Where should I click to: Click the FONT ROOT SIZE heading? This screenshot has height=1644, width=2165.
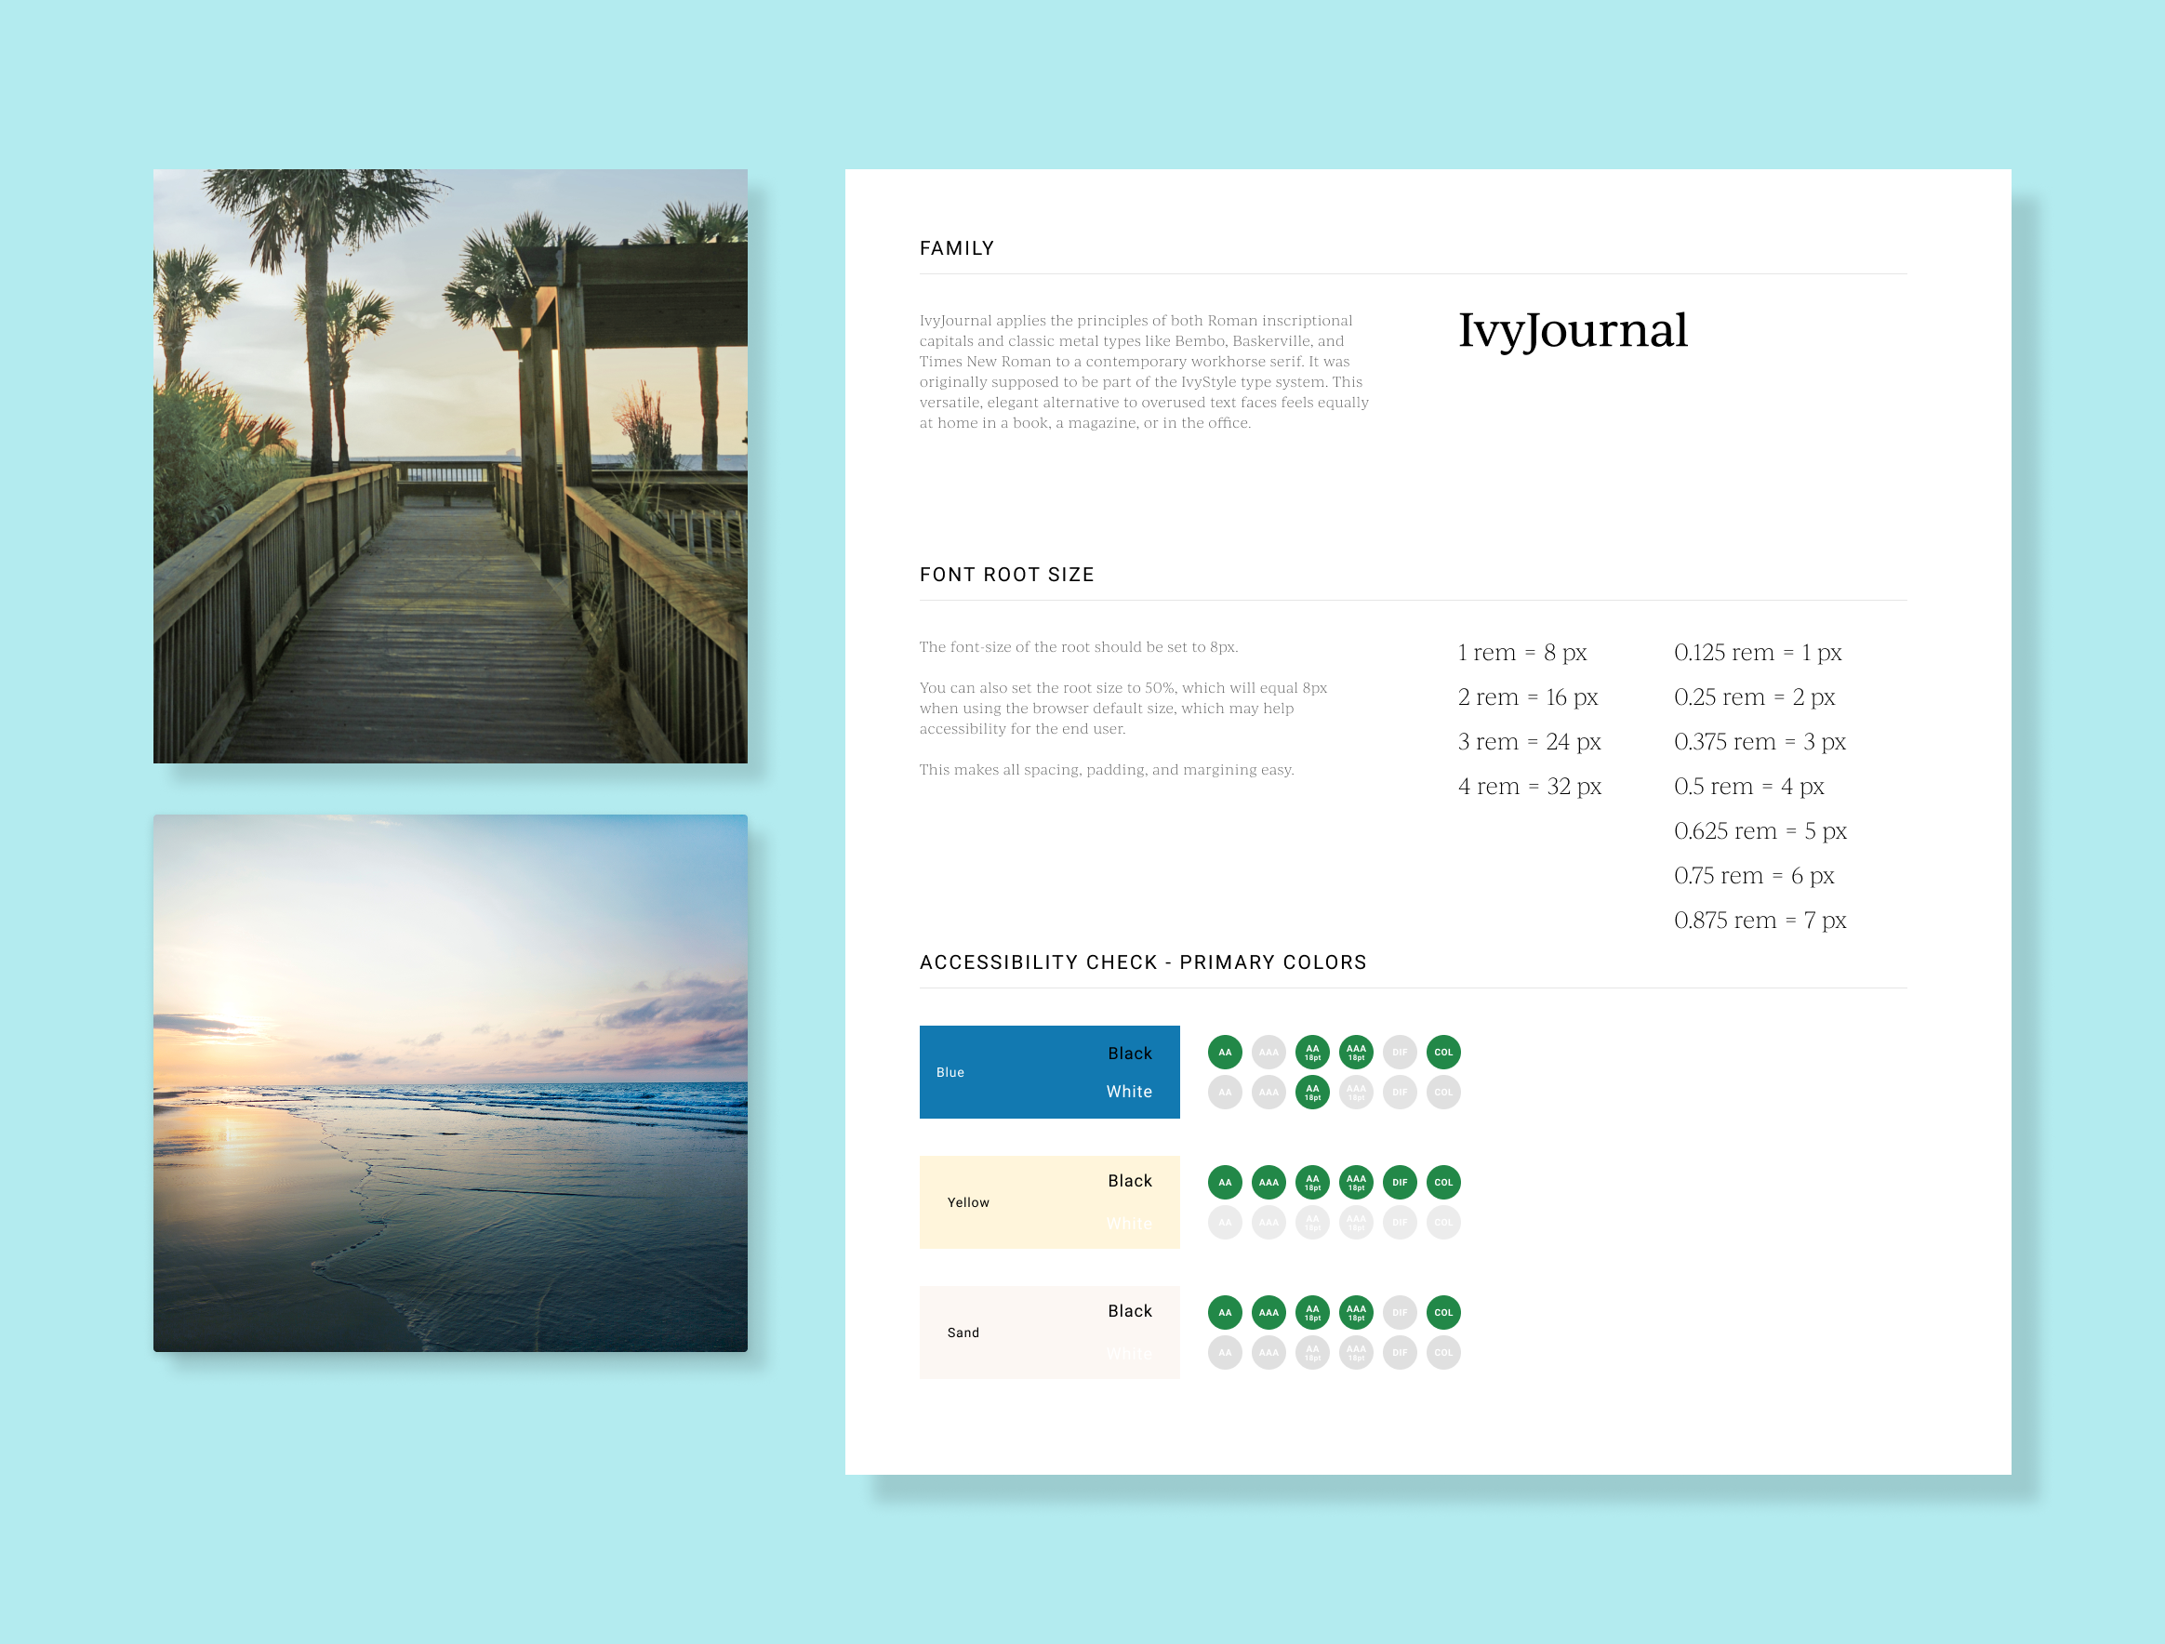point(1006,575)
